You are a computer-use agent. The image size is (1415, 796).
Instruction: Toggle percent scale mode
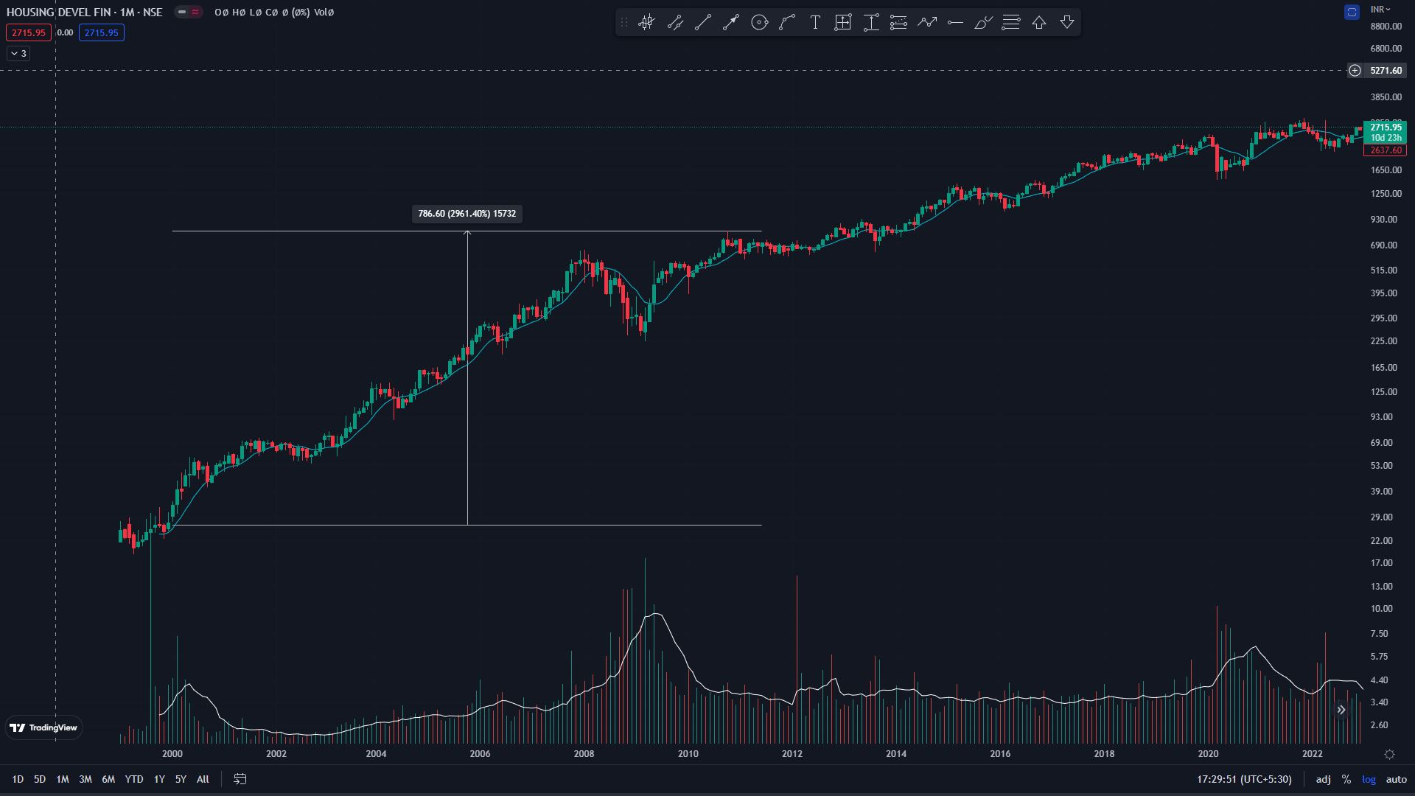tap(1346, 779)
